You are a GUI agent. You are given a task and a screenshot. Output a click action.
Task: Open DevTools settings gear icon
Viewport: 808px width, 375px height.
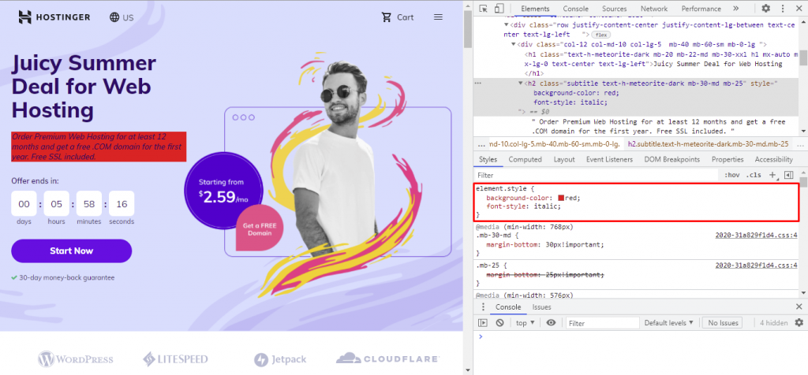pos(765,8)
